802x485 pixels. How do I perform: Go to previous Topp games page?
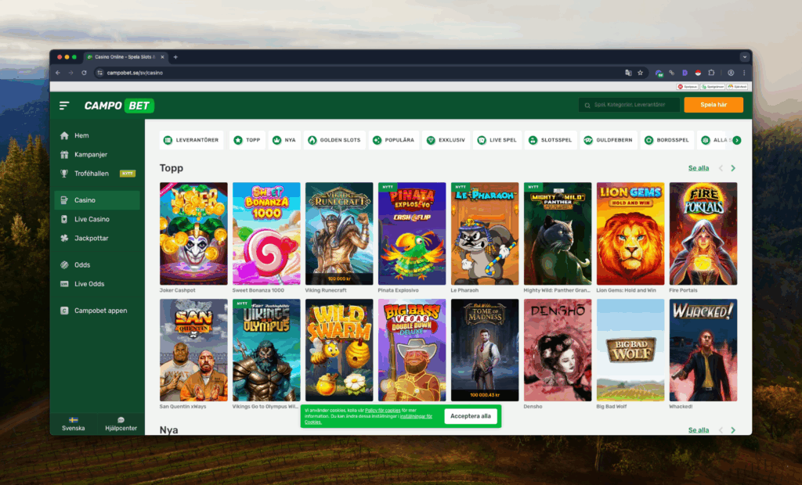click(721, 168)
